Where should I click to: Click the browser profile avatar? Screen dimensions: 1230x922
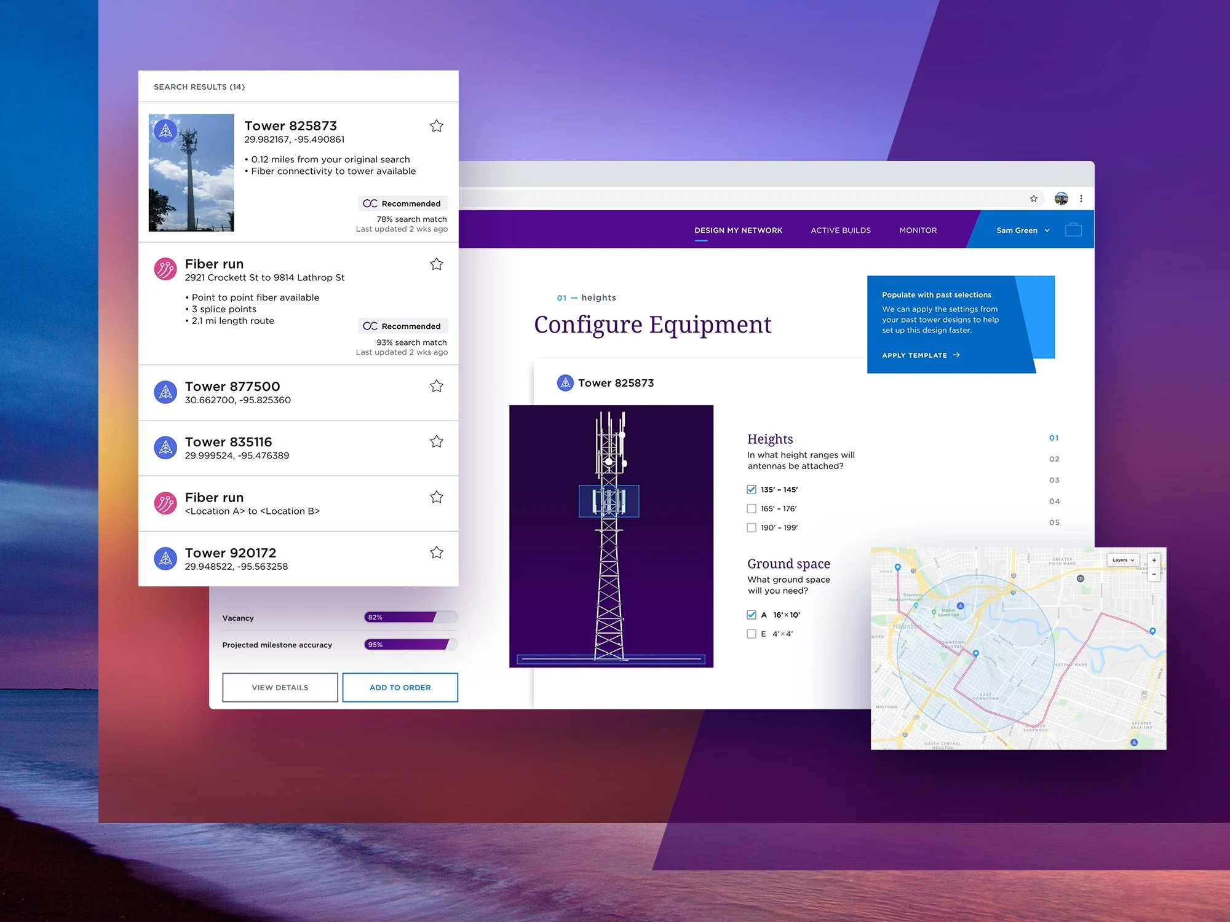1061,199
